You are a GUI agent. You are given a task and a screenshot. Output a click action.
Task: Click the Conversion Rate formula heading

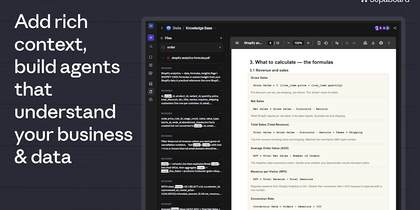point(262,199)
